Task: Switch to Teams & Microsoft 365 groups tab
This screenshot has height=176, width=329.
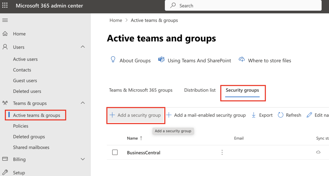Action: pyautogui.click(x=141, y=90)
